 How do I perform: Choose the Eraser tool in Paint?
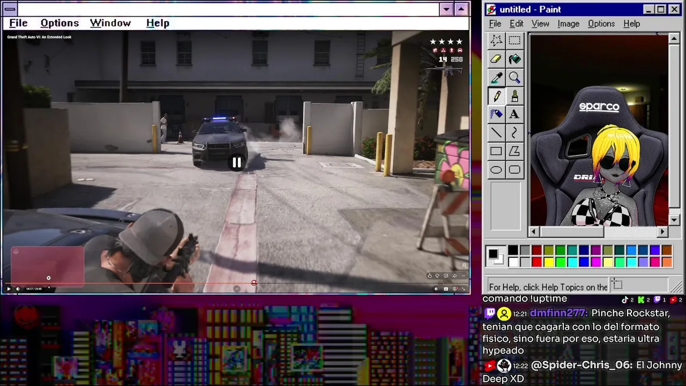tap(496, 59)
